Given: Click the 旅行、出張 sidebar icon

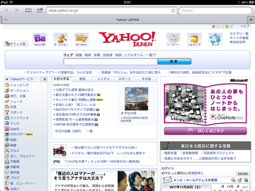Looking at the screenshot, I should pos(7,96).
